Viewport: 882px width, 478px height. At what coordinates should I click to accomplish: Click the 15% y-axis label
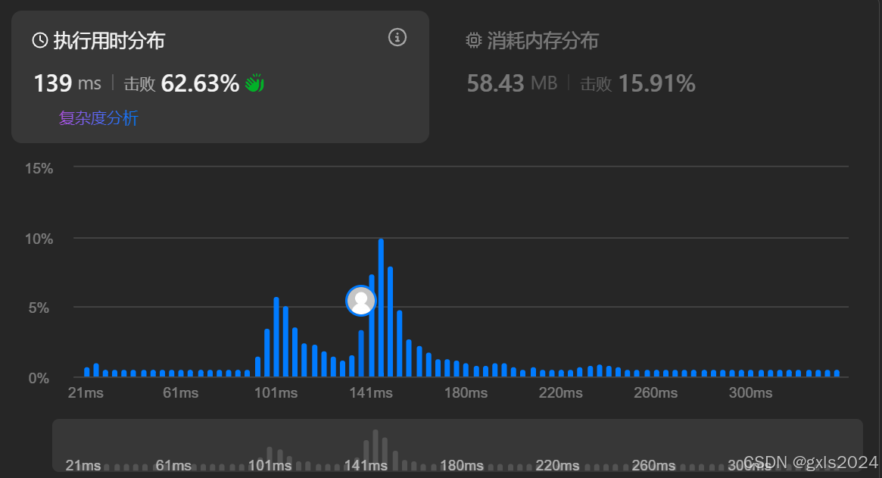coord(39,168)
